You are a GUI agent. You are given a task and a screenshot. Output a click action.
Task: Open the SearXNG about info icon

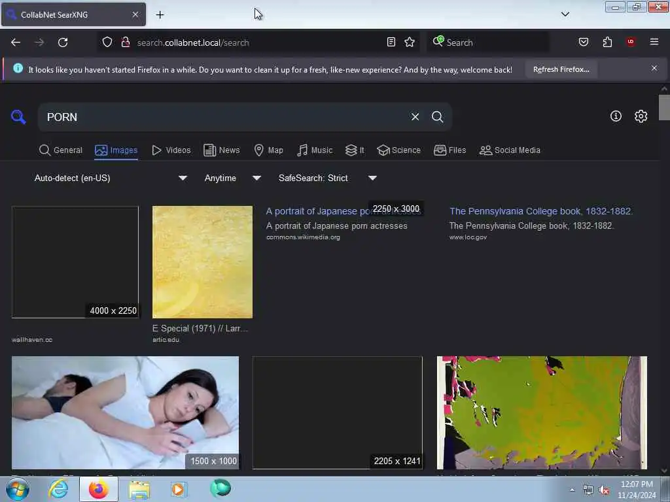616,116
